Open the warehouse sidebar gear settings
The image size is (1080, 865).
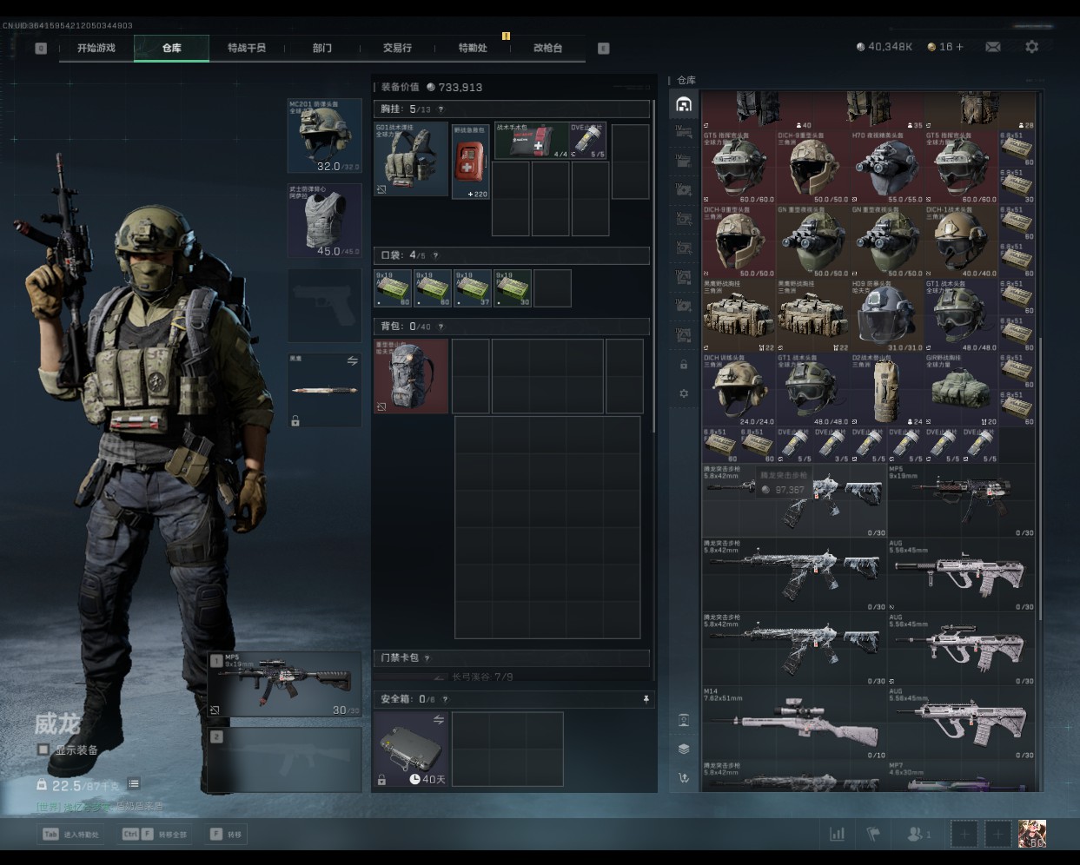click(684, 393)
